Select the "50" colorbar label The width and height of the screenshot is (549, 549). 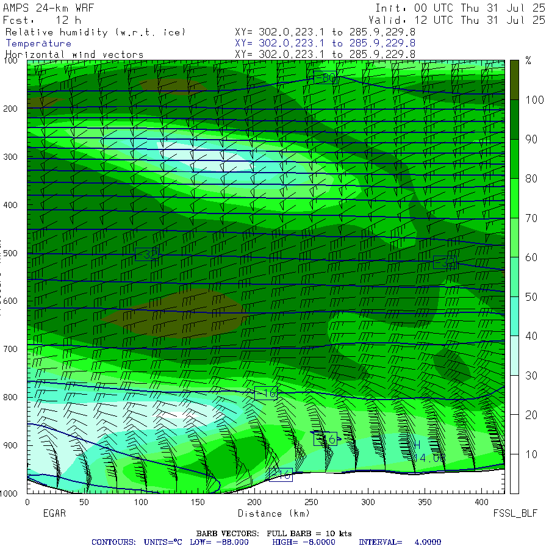pyautogui.click(x=531, y=297)
